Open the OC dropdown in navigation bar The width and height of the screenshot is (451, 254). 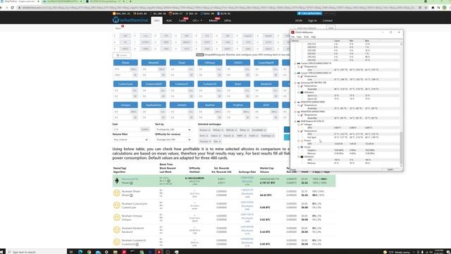point(197,20)
